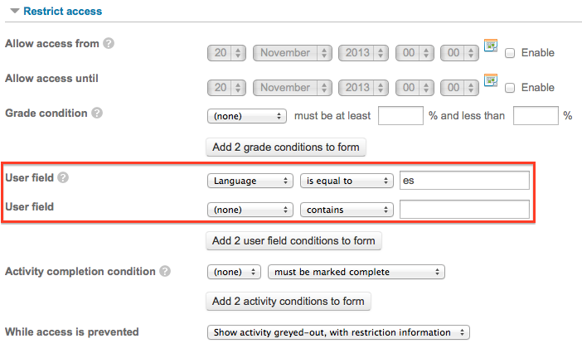This screenshot has width=582, height=353.
Task: Open the Language user field dropdown
Action: click(250, 181)
